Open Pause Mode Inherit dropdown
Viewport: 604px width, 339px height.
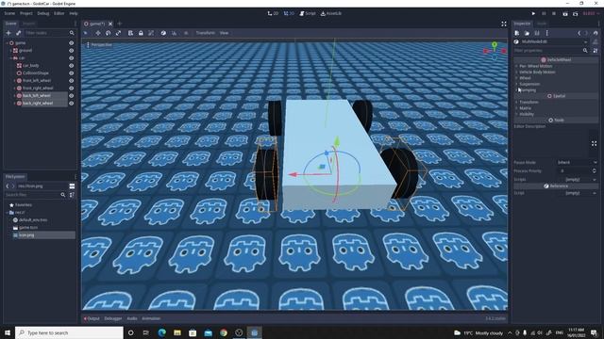click(x=577, y=163)
